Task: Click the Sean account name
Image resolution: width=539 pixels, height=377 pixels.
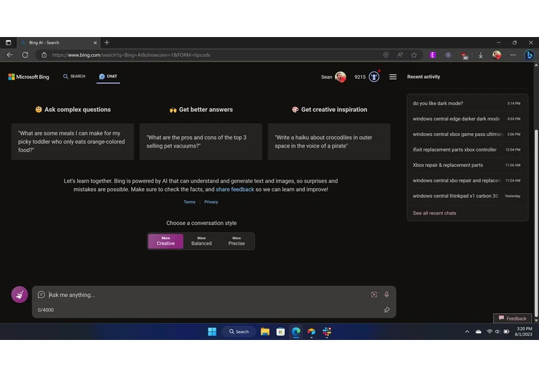Action: pyautogui.click(x=327, y=77)
